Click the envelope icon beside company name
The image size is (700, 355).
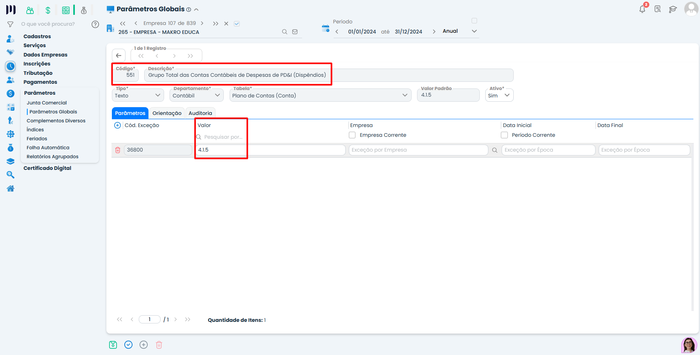(295, 32)
